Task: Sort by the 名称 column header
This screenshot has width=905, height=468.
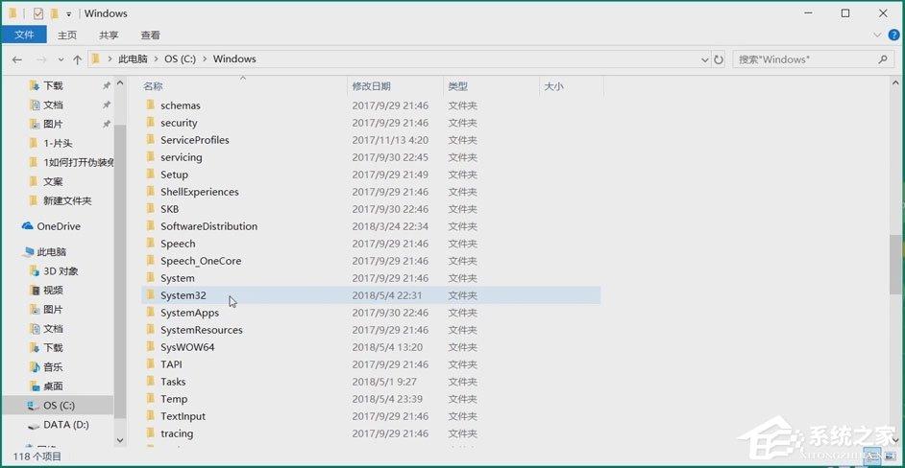Action: pyautogui.click(x=153, y=86)
